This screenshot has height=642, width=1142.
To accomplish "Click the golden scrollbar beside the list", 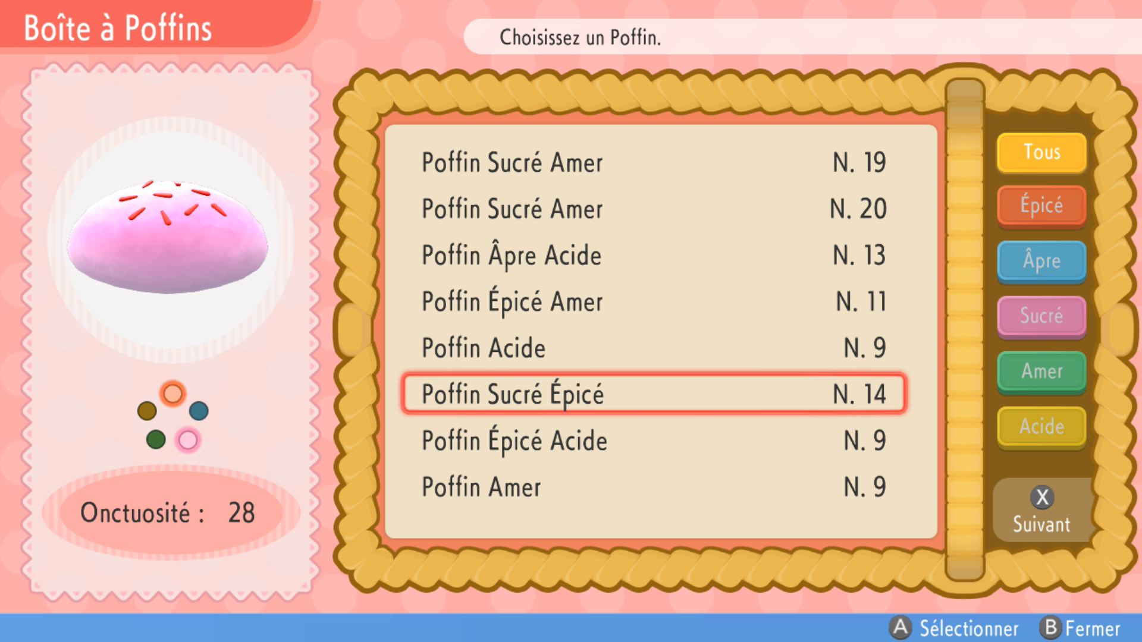I will 965,330.
